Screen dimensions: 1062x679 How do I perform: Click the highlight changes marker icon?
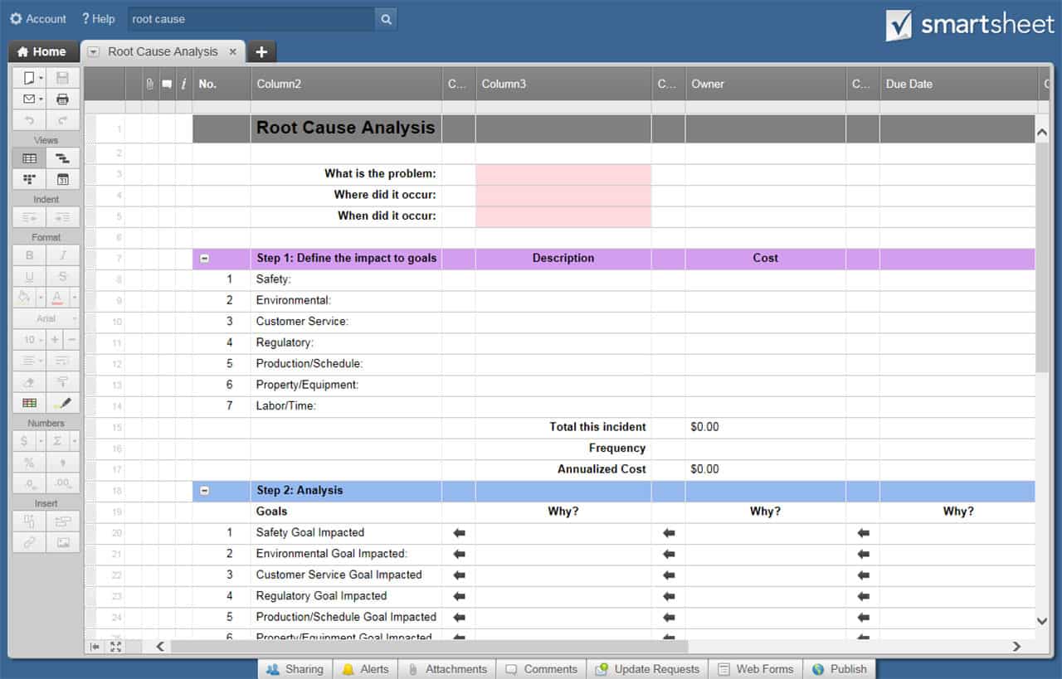(x=62, y=403)
